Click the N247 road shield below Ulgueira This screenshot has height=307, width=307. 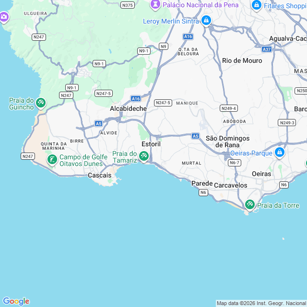coord(39,37)
